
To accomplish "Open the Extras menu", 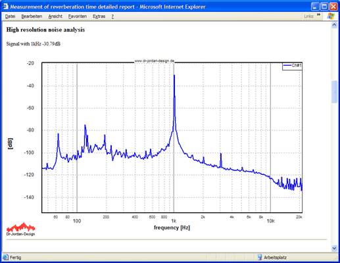I will pyautogui.click(x=99, y=16).
